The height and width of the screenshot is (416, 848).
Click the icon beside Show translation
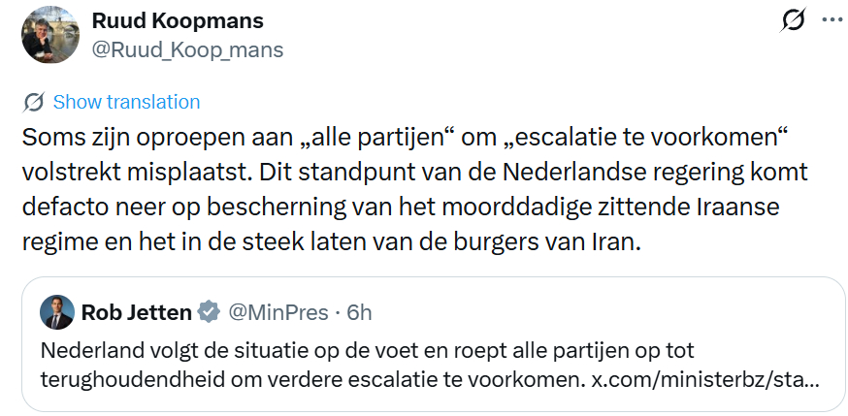point(33,102)
